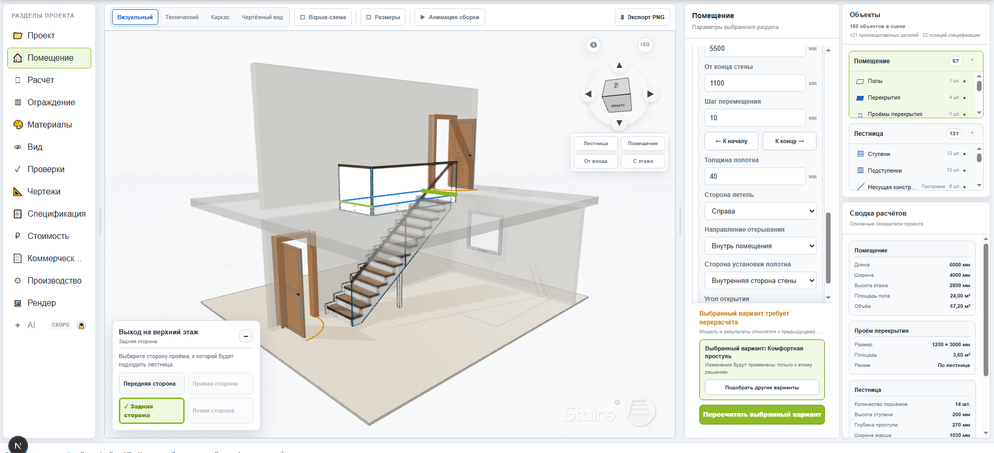Open Ограждение section icon
Screen dimensions: 994x453
pos(18,103)
